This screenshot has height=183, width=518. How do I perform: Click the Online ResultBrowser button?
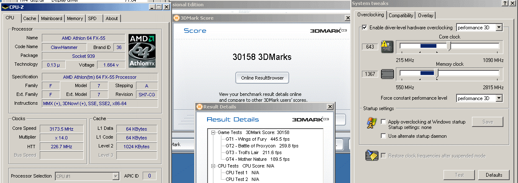(262, 78)
